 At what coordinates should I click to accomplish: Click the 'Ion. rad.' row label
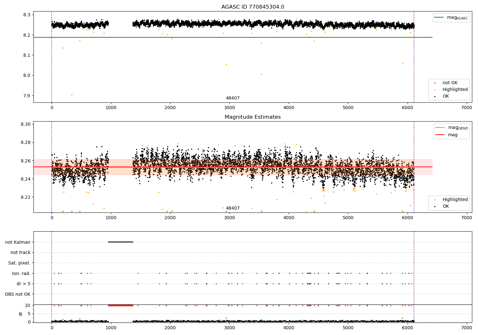(x=21, y=273)
